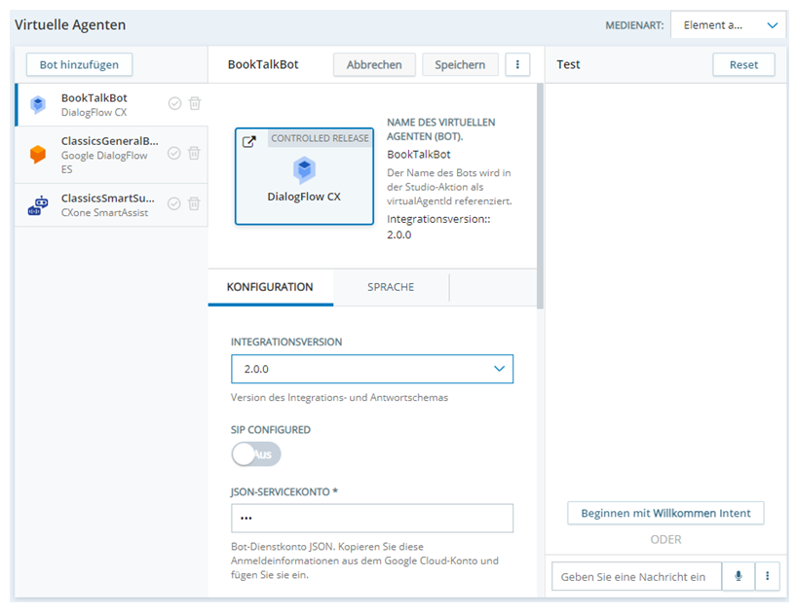Click Bot hinzufügen button
The height and width of the screenshot is (614, 796).
coord(79,65)
